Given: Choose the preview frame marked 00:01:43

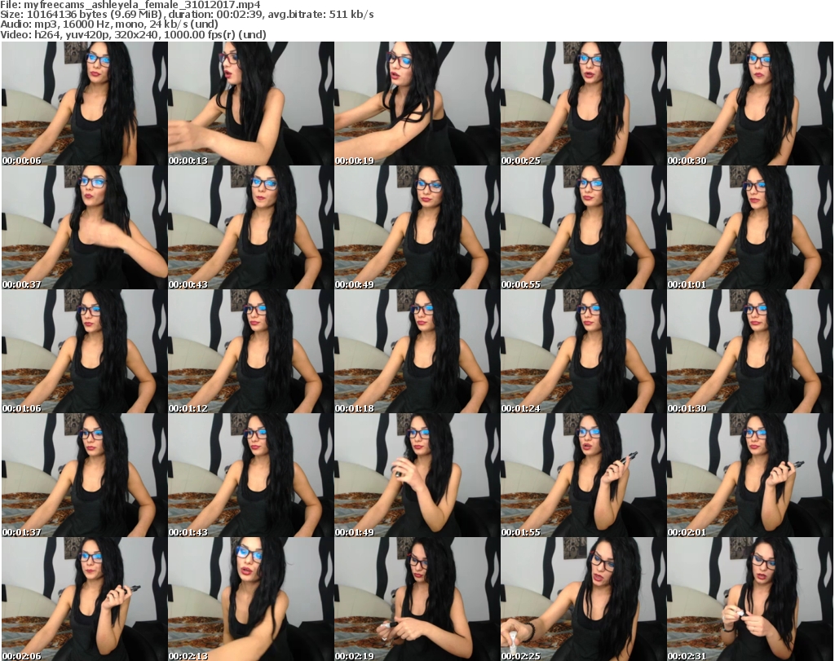Looking at the screenshot, I should point(251,475).
